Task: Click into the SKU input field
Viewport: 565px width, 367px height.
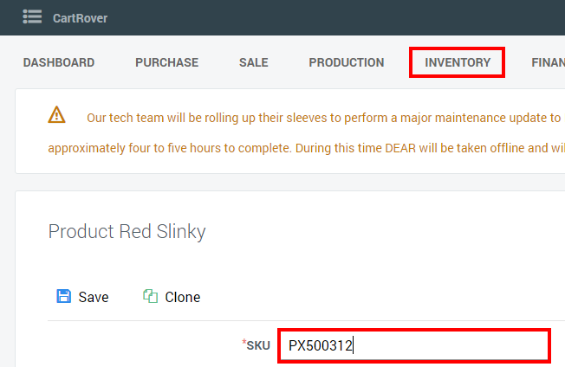Action: tap(413, 346)
